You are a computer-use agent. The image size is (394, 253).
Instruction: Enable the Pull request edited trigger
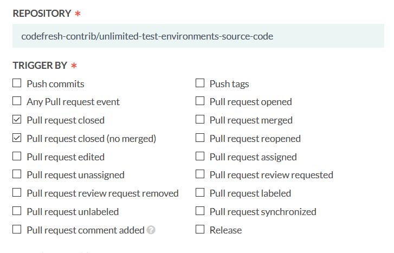click(x=17, y=157)
